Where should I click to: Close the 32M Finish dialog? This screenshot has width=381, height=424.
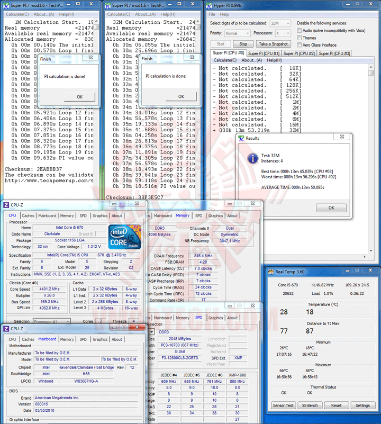tap(192, 57)
